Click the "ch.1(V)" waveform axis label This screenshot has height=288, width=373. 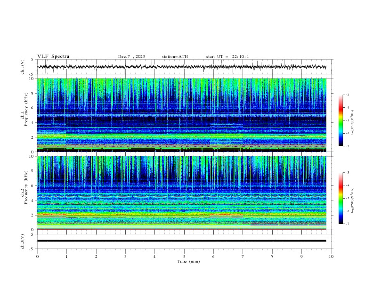point(23,67)
